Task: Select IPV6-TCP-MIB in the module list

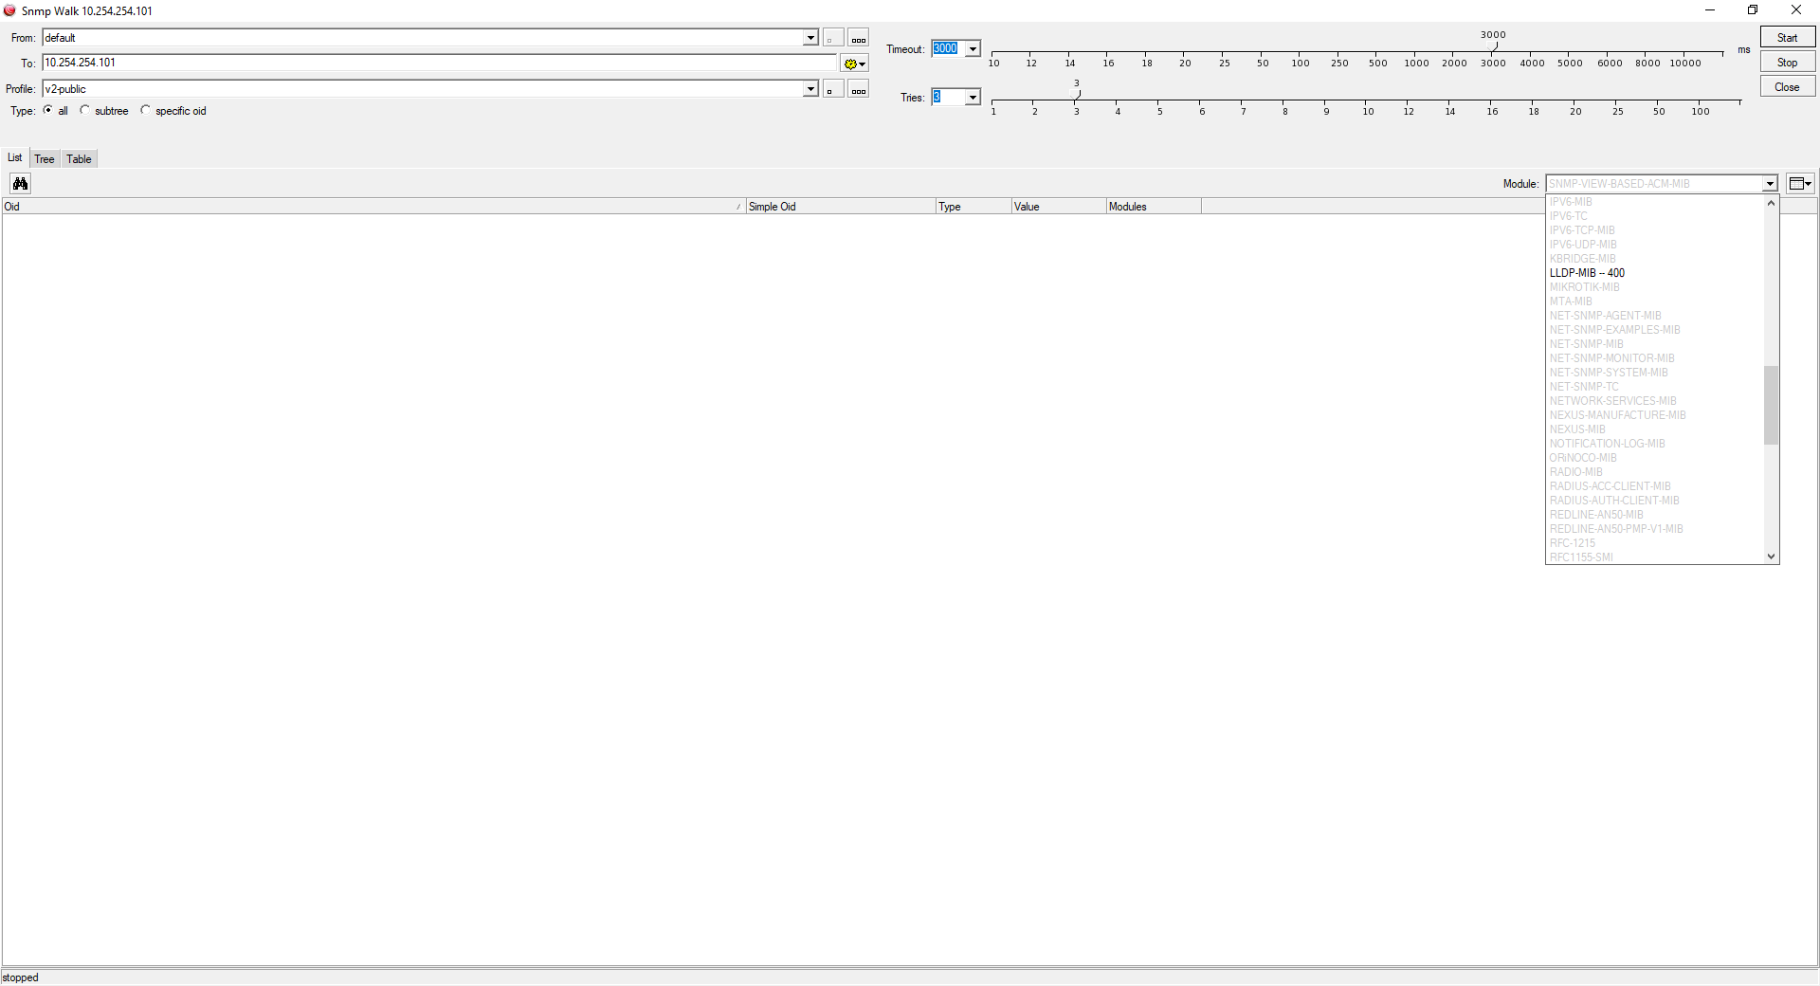Action: tap(1582, 230)
